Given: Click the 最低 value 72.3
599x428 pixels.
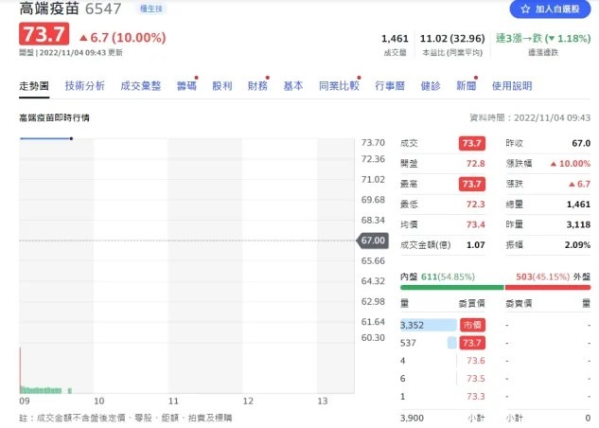Looking at the screenshot, I should pos(476,205).
